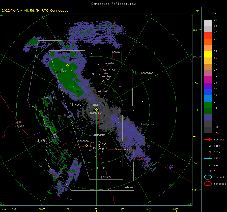Screen dimensions: 227x212
Task: Select the orange 60 dBZ color swatch
Action: (x=208, y=42)
